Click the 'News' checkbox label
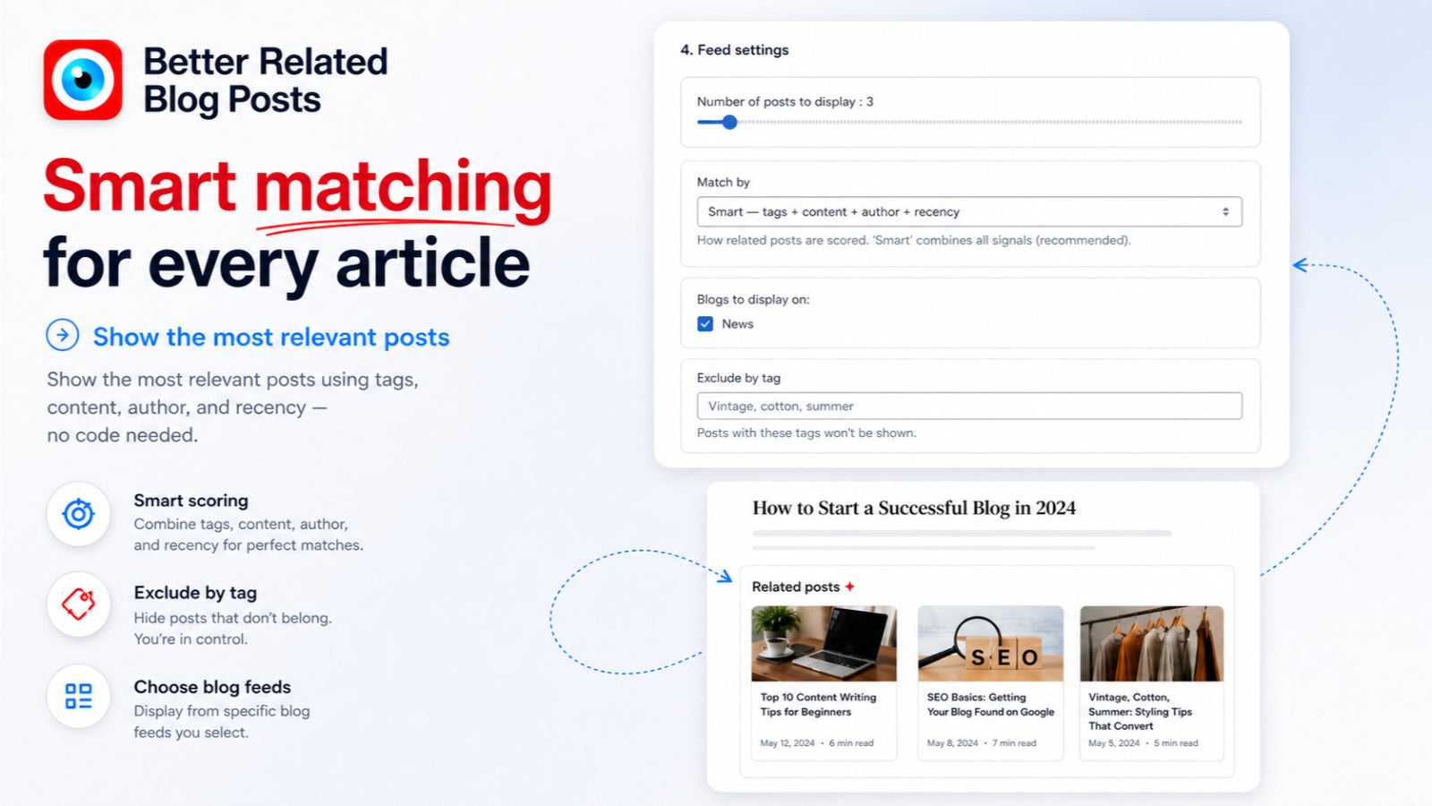This screenshot has height=806, width=1432. click(x=737, y=324)
